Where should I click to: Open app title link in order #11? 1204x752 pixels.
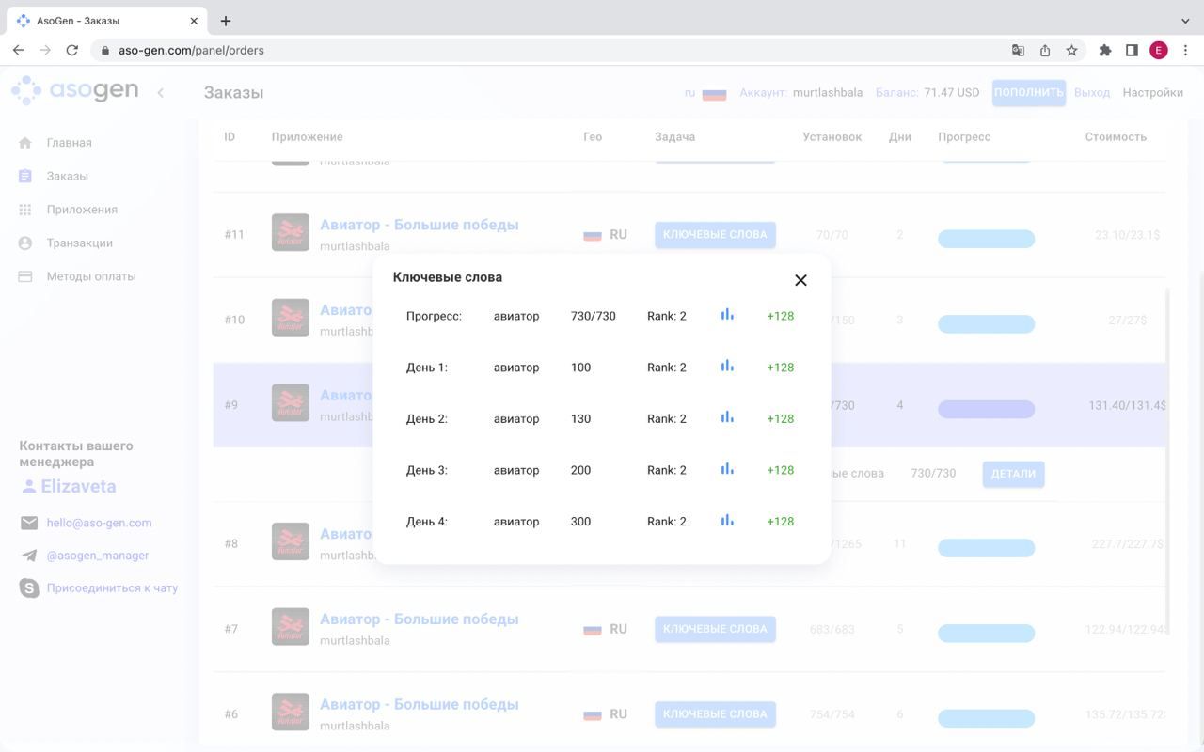(x=420, y=225)
